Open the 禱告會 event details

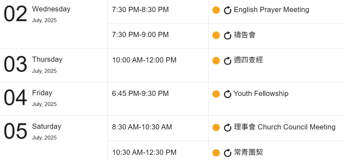click(245, 35)
